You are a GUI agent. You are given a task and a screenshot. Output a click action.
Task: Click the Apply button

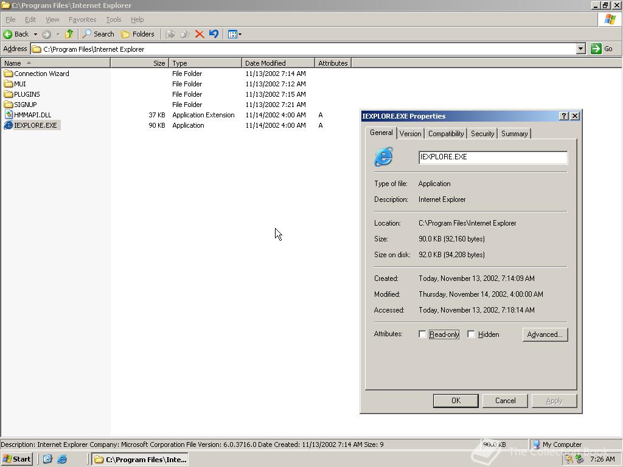tap(554, 401)
